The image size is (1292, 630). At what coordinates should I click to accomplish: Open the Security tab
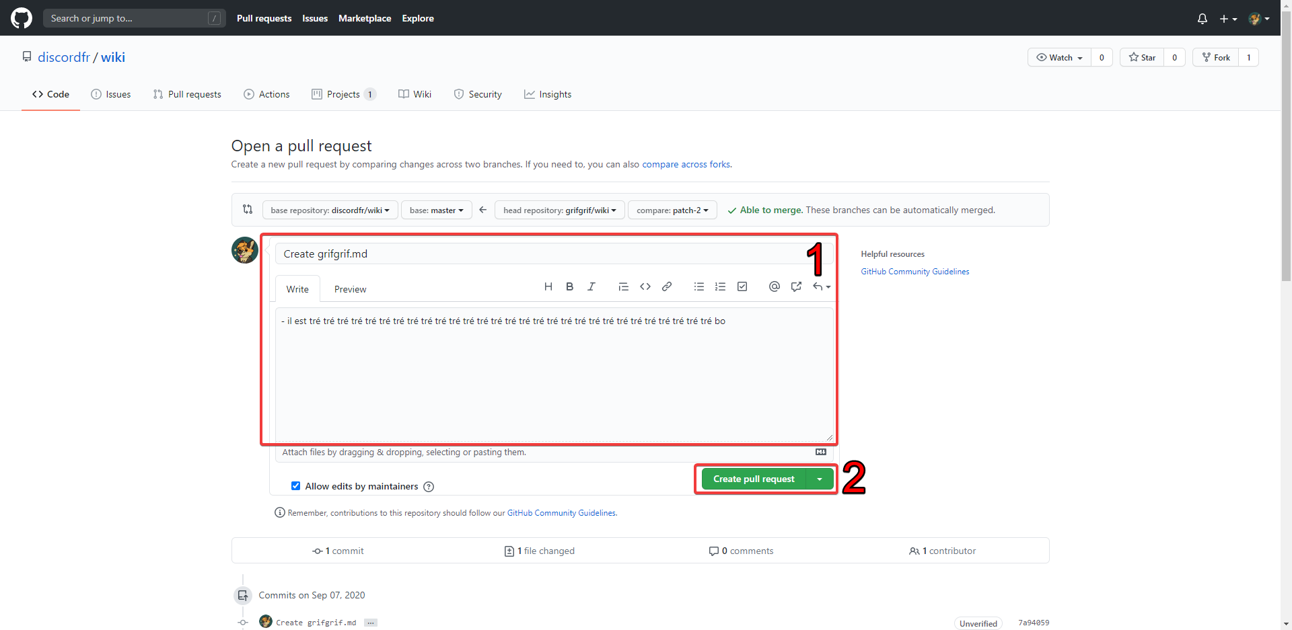(x=478, y=94)
